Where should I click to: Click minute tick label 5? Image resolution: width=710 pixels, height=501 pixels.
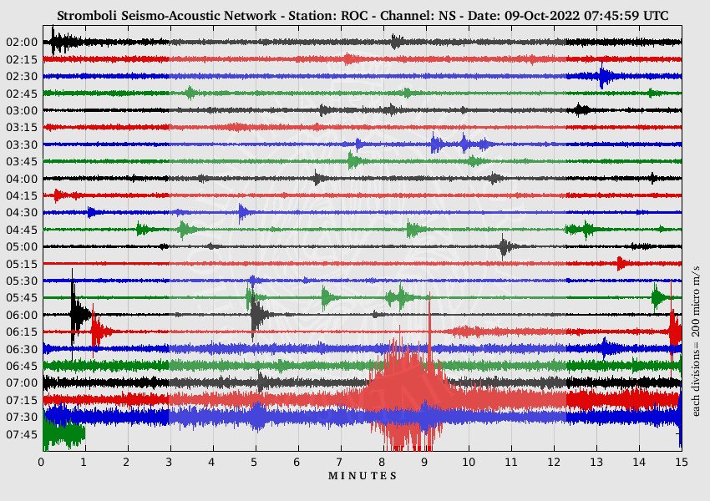pyautogui.click(x=254, y=462)
